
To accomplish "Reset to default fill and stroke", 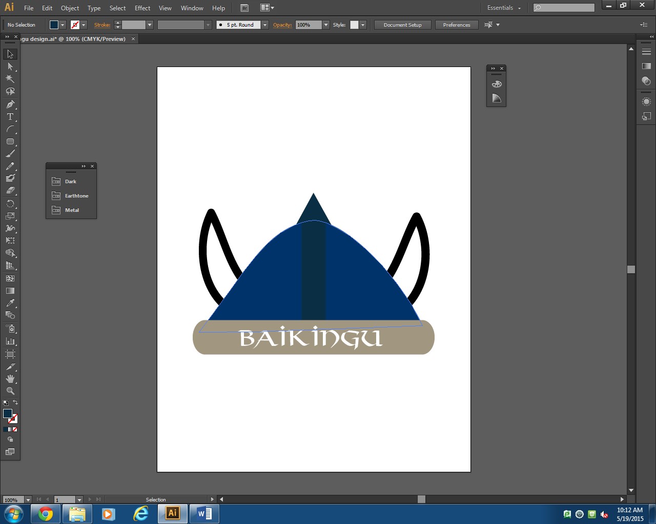I will pyautogui.click(x=5, y=403).
